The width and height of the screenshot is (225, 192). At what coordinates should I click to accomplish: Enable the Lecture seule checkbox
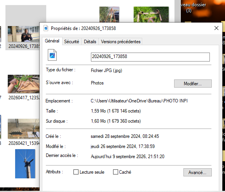coord(76,172)
